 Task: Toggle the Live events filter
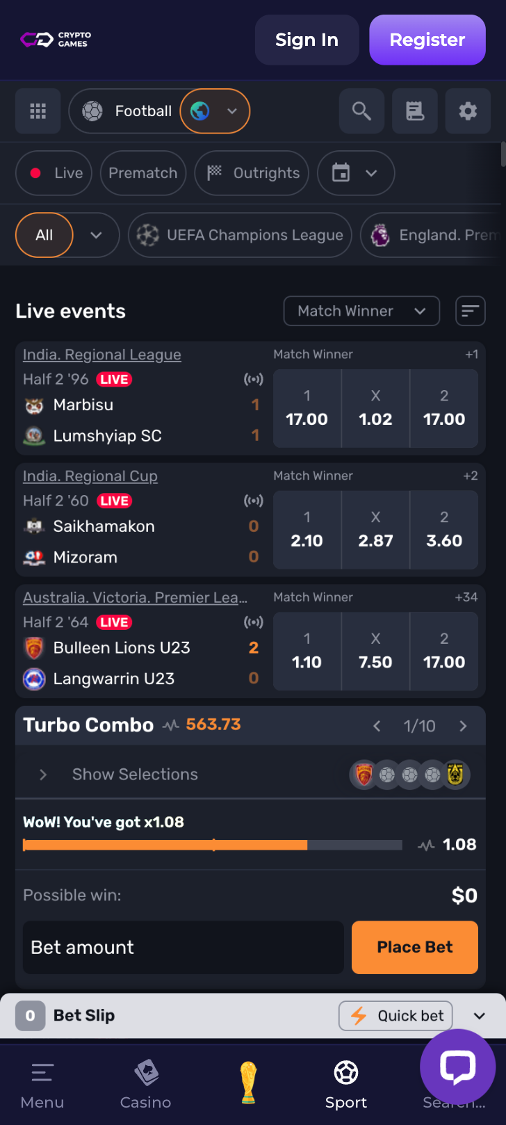coord(54,173)
